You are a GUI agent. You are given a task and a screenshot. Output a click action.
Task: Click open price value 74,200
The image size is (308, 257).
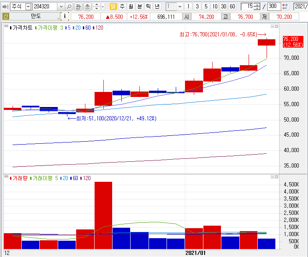tap(206, 17)
